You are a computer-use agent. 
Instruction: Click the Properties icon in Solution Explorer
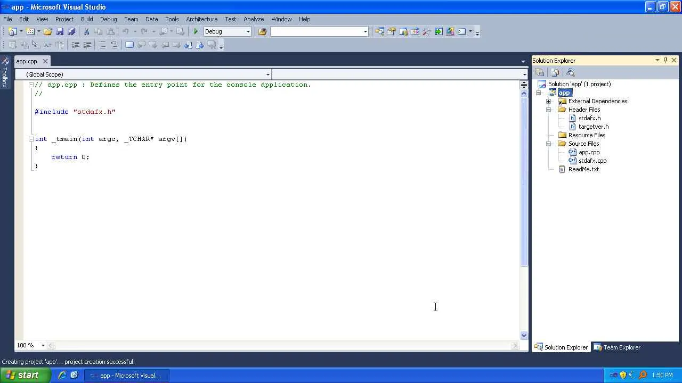(x=540, y=72)
